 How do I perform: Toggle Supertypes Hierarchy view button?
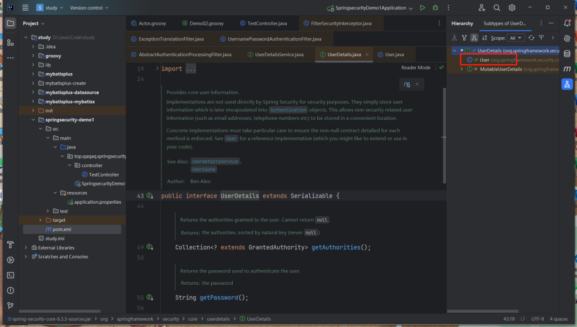pyautogui.click(x=464, y=38)
